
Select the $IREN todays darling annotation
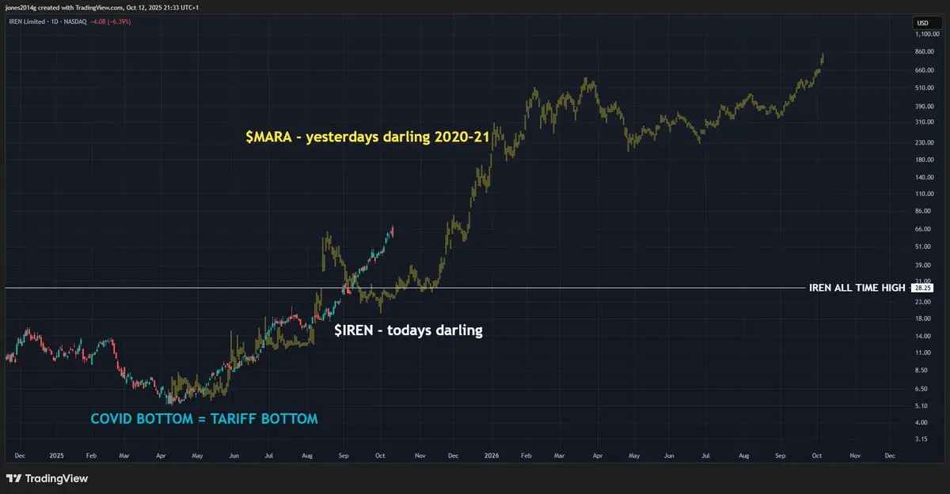[408, 330]
